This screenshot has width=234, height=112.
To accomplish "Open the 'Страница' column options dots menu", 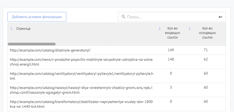I will click(11, 29).
